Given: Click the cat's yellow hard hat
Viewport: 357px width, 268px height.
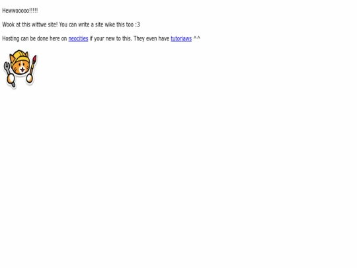Looking at the screenshot, I should (20, 56).
